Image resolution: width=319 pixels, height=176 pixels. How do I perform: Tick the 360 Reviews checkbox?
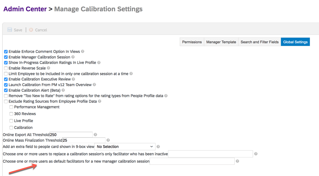(x=11, y=114)
